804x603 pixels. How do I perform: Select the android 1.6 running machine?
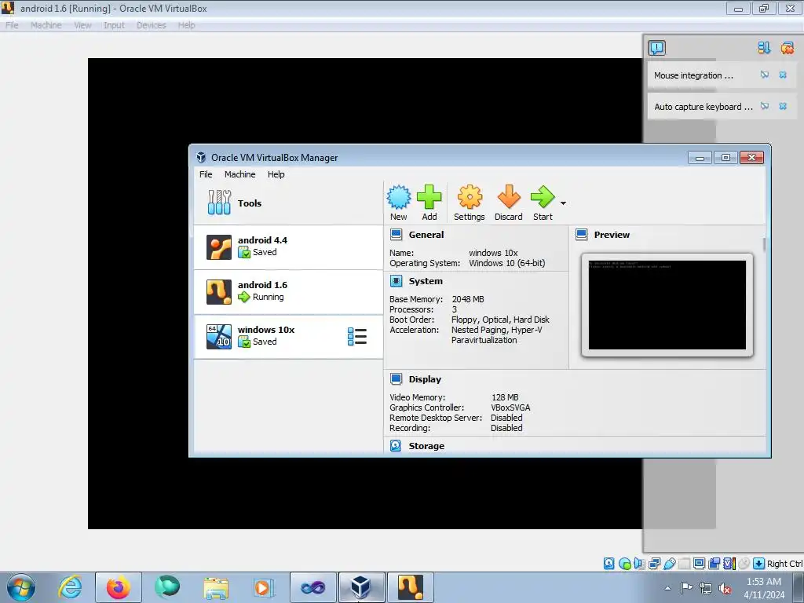click(288, 292)
